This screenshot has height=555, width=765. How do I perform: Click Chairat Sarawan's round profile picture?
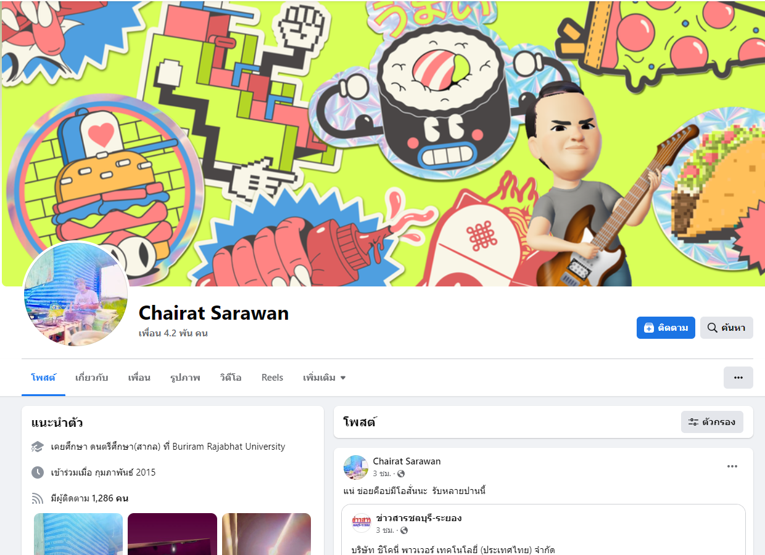point(76,294)
